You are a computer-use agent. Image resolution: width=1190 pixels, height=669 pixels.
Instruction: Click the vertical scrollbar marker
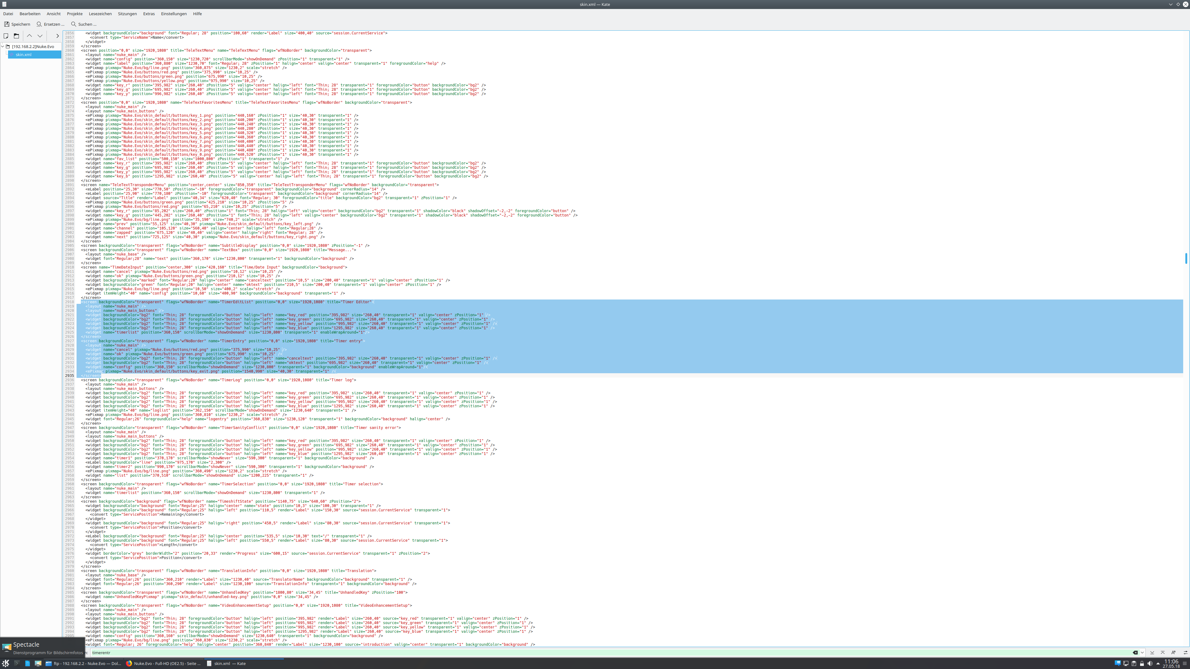point(1186,259)
